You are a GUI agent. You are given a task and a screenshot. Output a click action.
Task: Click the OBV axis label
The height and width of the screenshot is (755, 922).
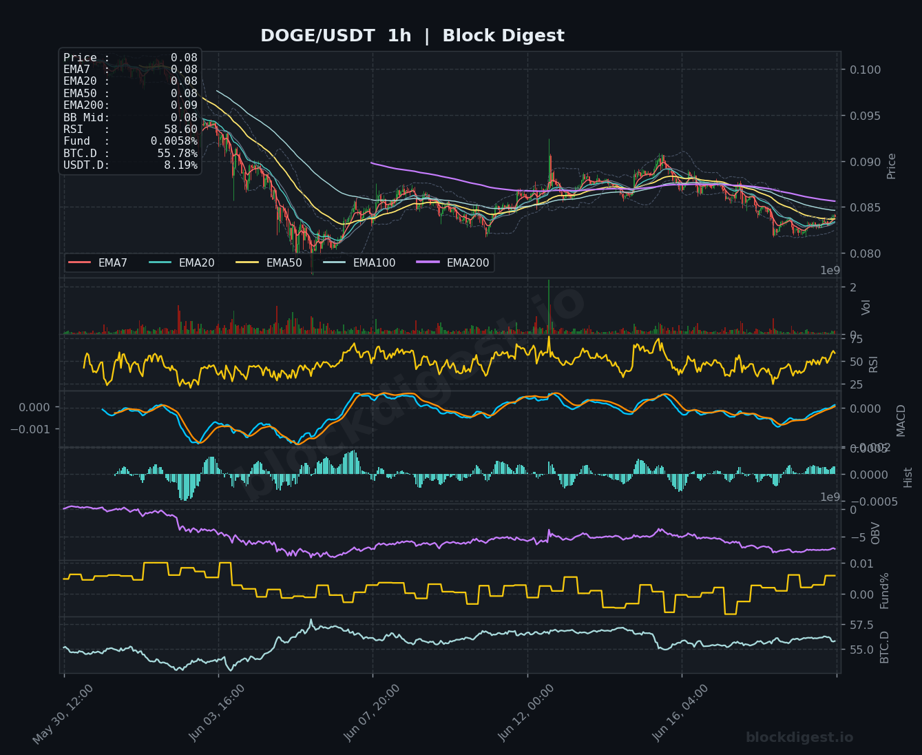[876, 533]
